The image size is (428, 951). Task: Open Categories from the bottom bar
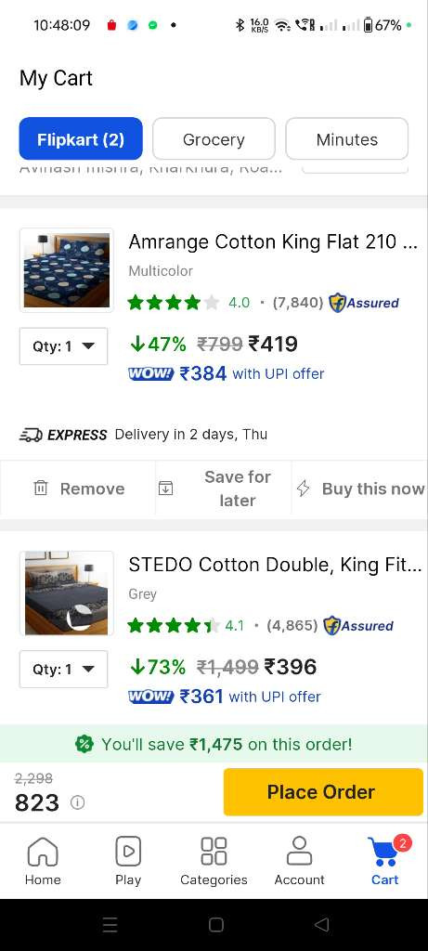pyautogui.click(x=214, y=852)
